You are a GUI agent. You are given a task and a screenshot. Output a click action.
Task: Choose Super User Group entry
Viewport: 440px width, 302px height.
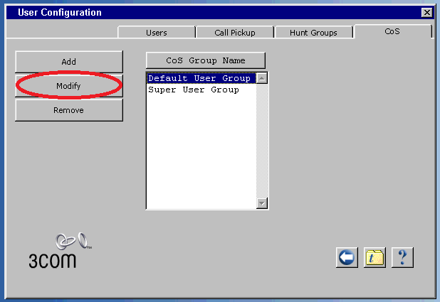[x=194, y=90]
